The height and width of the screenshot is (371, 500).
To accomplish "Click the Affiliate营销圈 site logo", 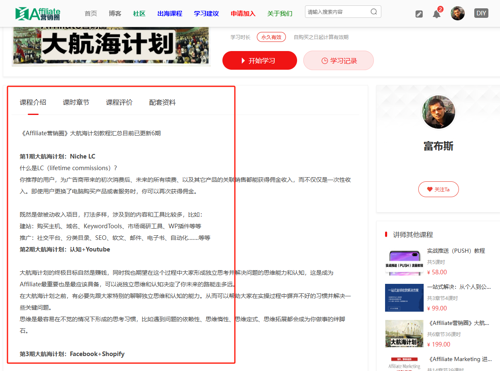I will 38,13.
